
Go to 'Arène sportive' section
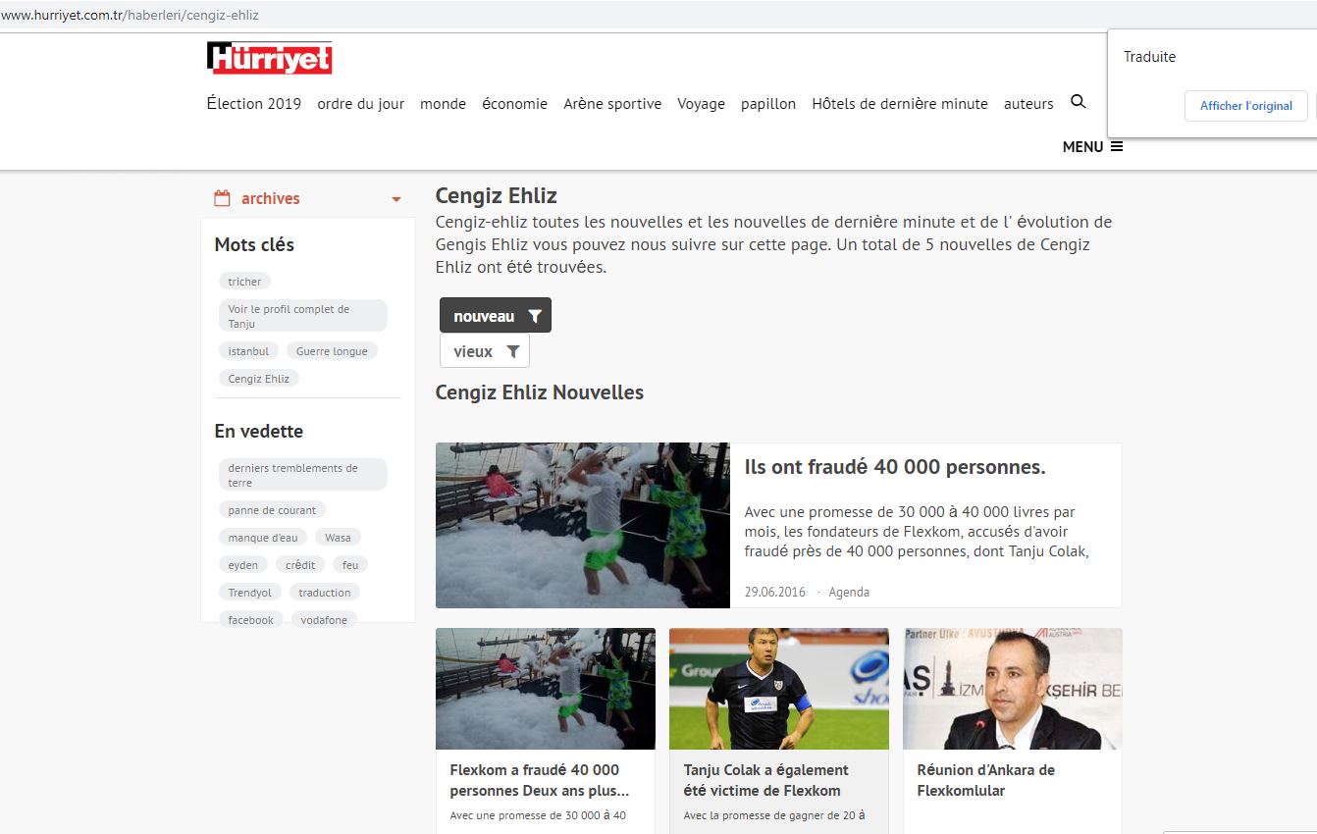pos(611,104)
